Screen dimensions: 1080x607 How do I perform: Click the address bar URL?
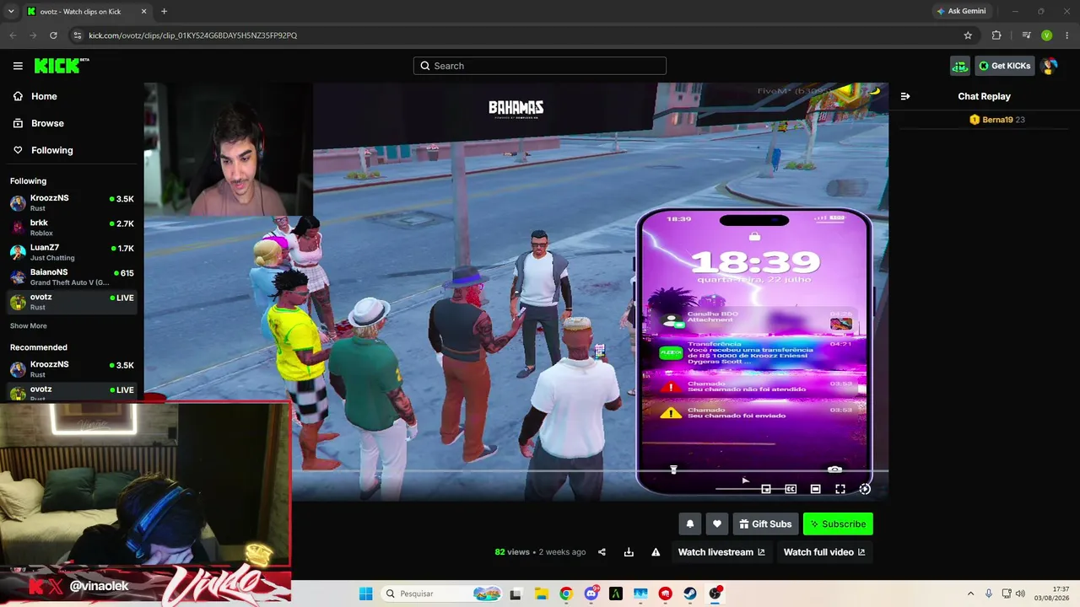coord(192,35)
